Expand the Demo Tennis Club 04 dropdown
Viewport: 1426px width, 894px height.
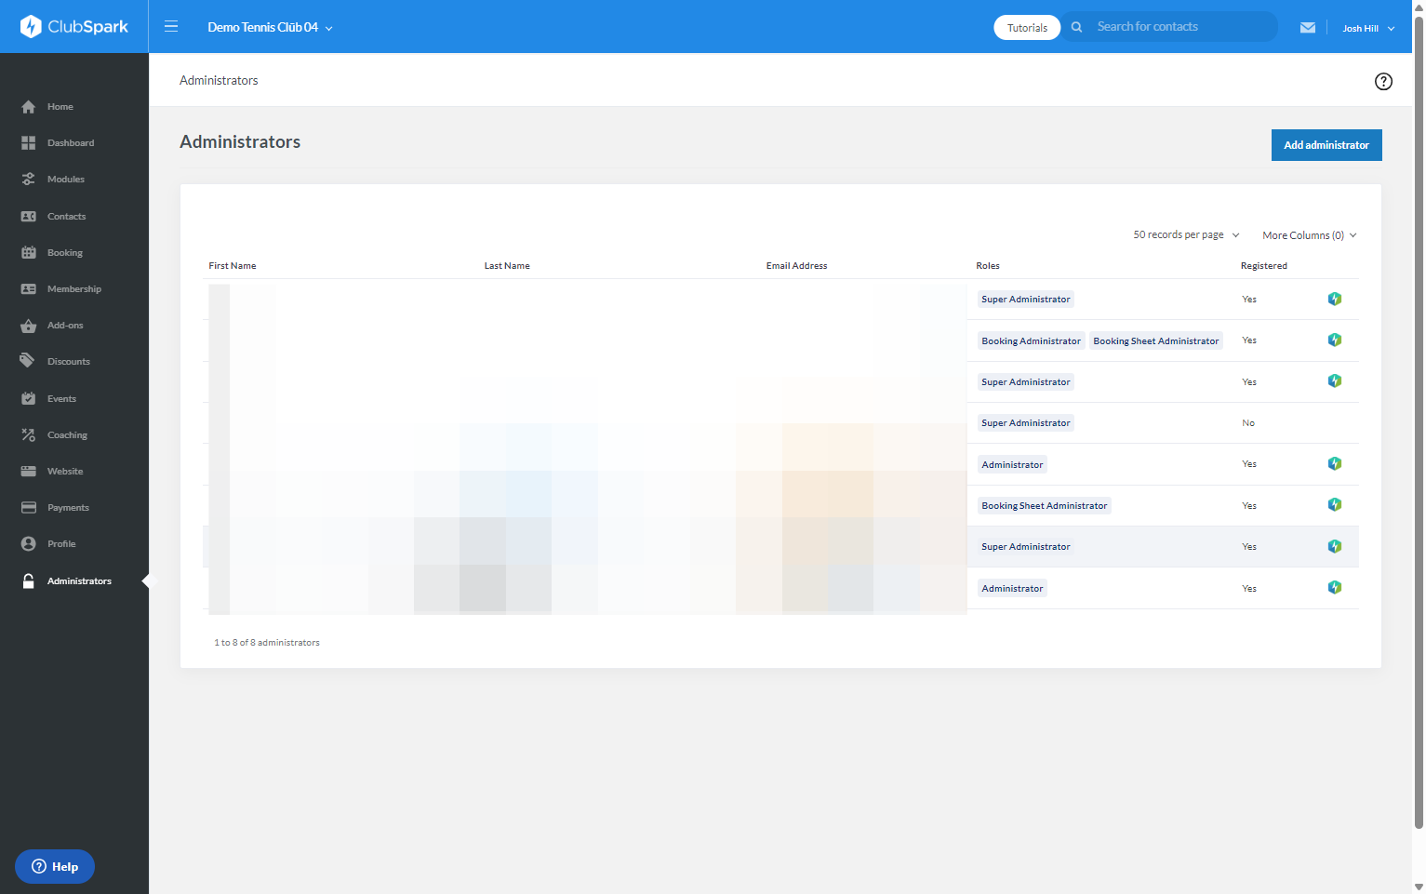pos(270,27)
